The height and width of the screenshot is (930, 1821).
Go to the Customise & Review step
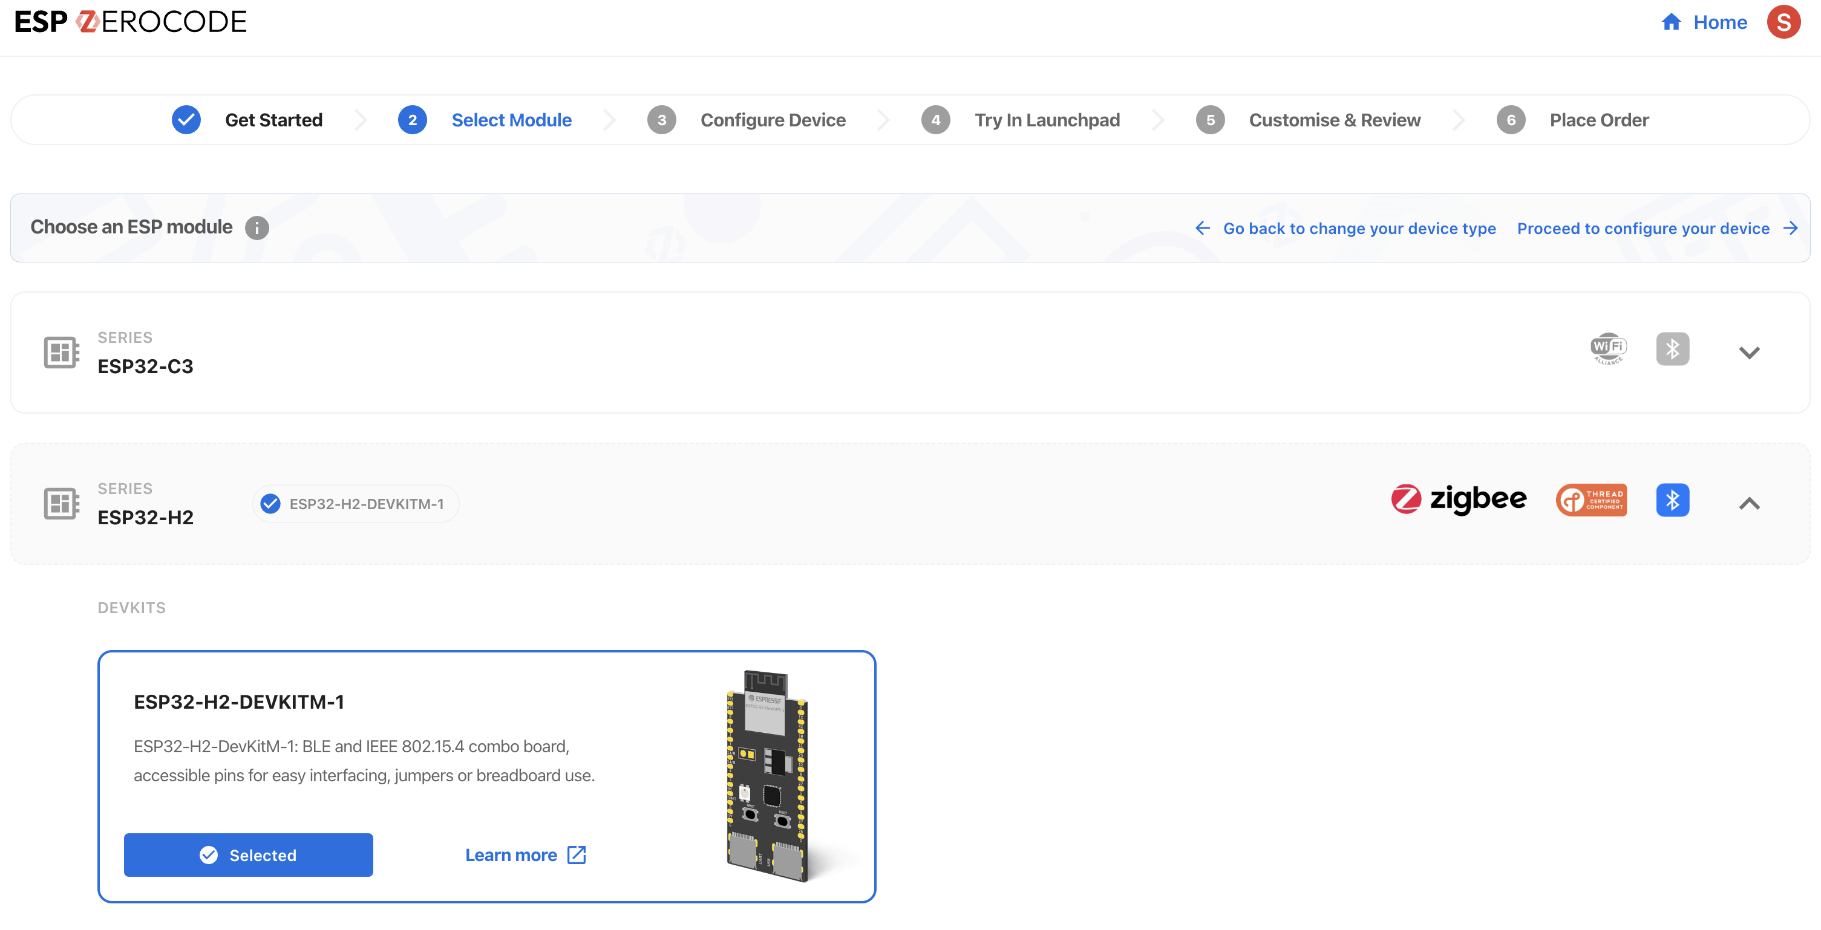[1335, 120]
